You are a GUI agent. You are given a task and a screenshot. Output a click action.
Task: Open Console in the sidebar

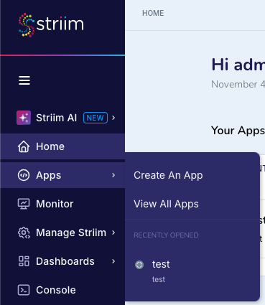tap(62, 290)
